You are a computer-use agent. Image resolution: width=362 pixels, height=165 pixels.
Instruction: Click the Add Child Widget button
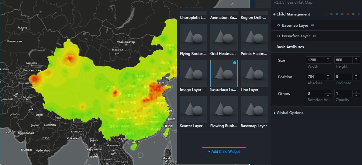pyautogui.click(x=224, y=151)
